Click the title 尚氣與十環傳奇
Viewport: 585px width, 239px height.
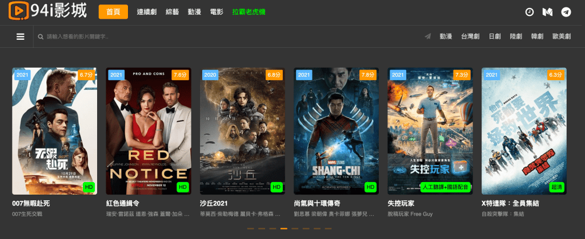point(316,204)
